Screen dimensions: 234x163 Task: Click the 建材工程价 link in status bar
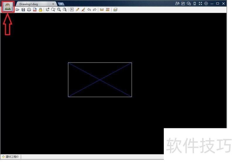(x=11, y=157)
